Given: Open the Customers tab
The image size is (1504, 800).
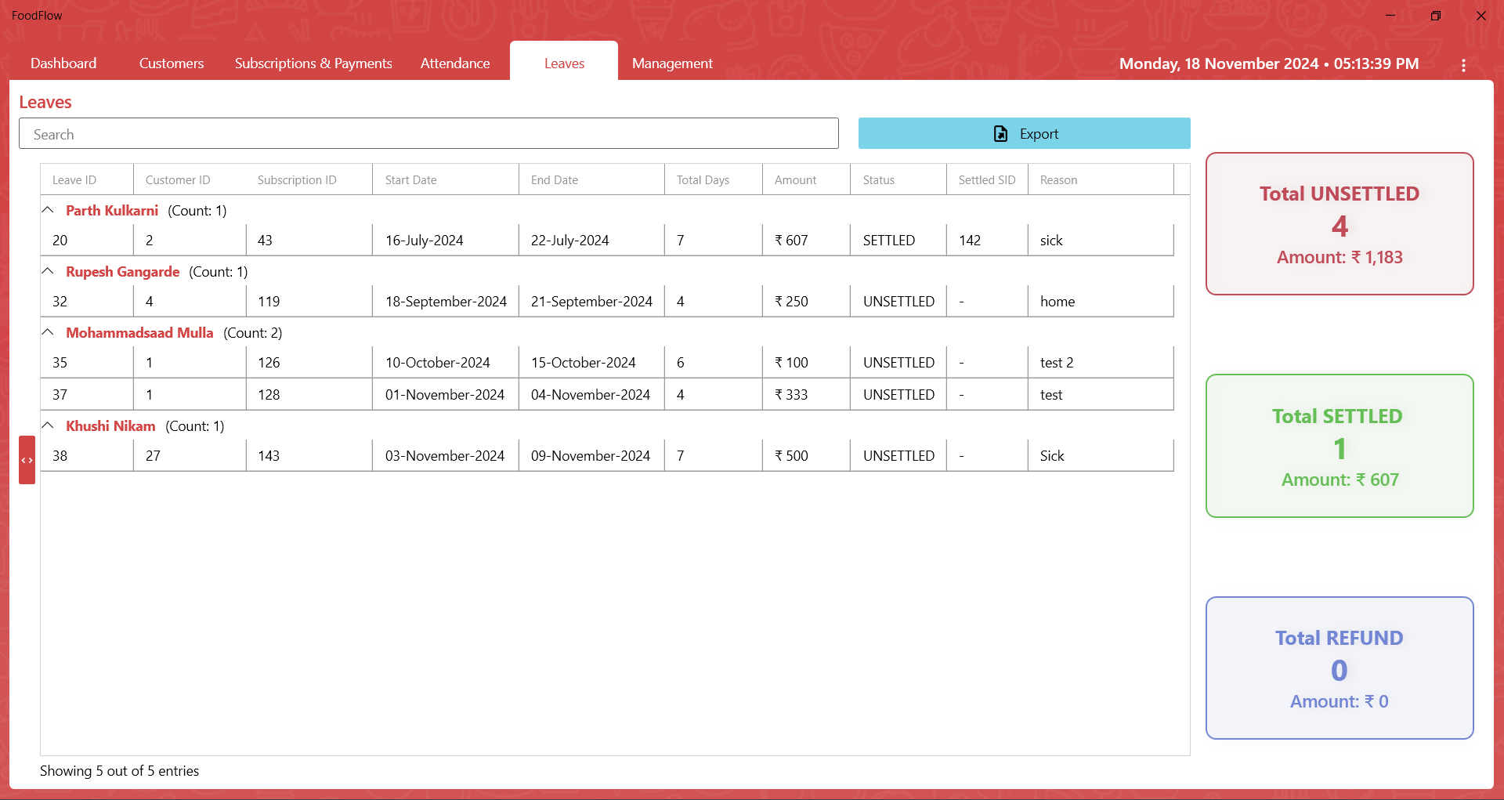Looking at the screenshot, I should pyautogui.click(x=172, y=63).
